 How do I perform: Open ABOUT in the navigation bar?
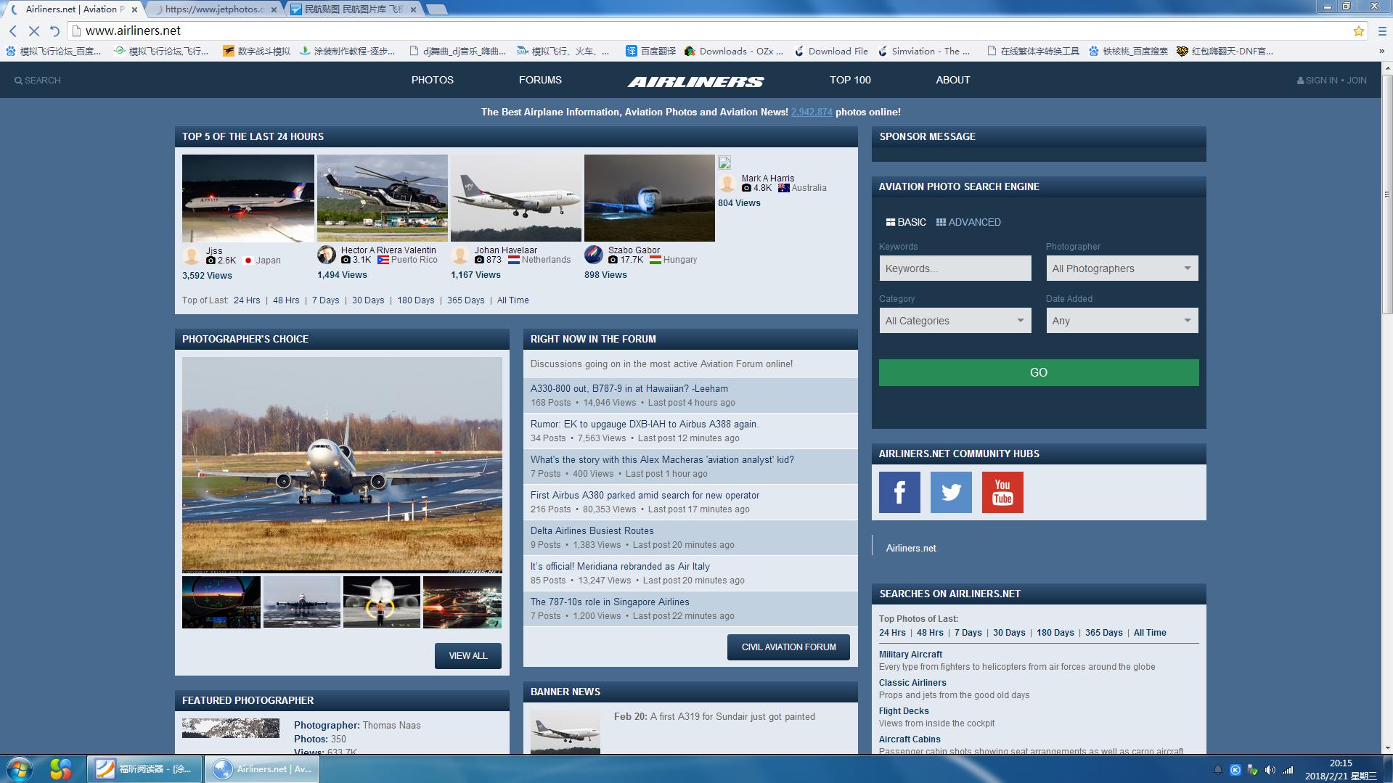point(952,80)
